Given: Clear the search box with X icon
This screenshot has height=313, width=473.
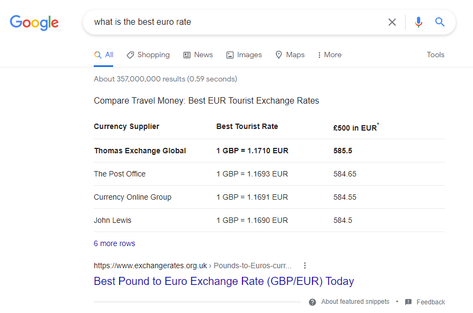Looking at the screenshot, I should 392,22.
